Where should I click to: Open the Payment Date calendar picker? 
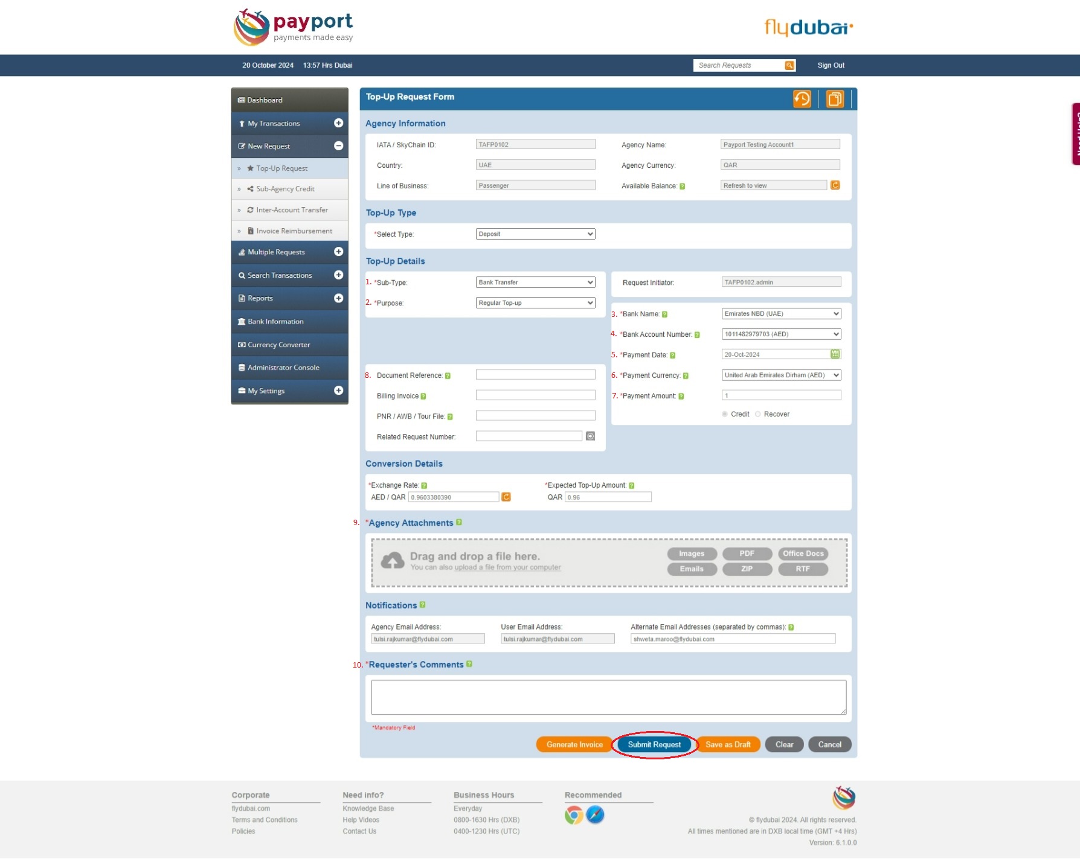point(835,354)
